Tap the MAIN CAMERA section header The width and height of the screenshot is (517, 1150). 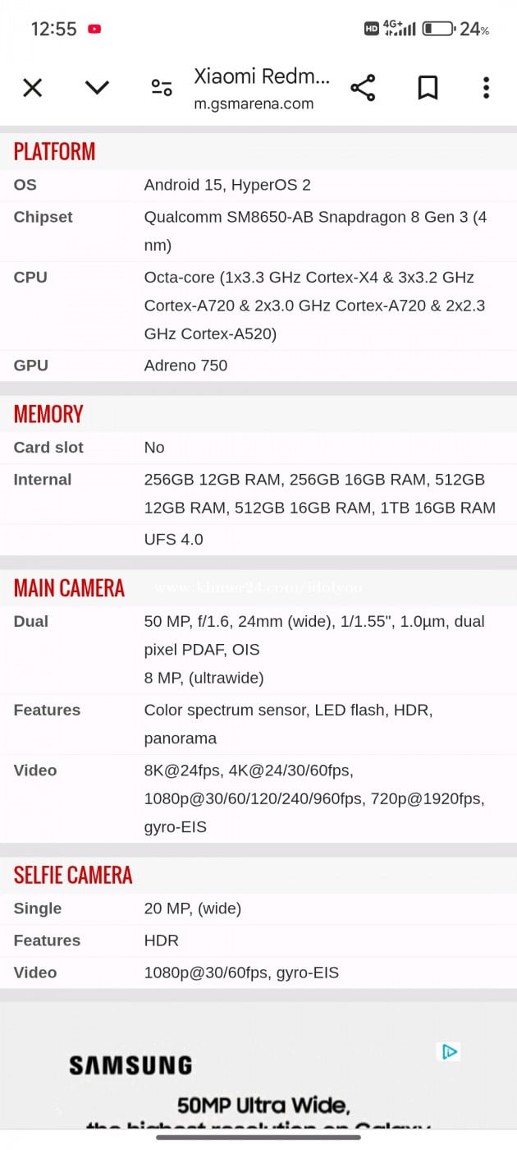tap(69, 588)
